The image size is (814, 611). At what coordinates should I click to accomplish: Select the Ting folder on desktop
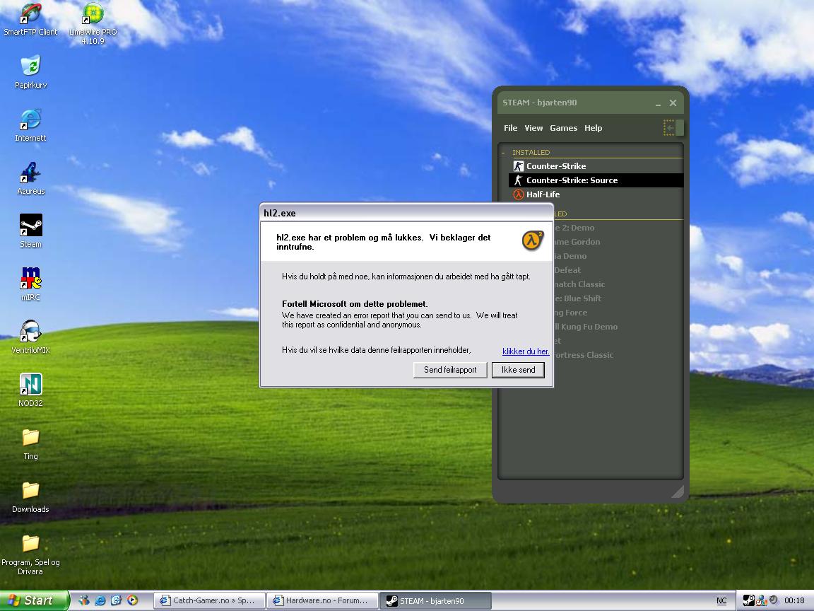click(x=30, y=444)
